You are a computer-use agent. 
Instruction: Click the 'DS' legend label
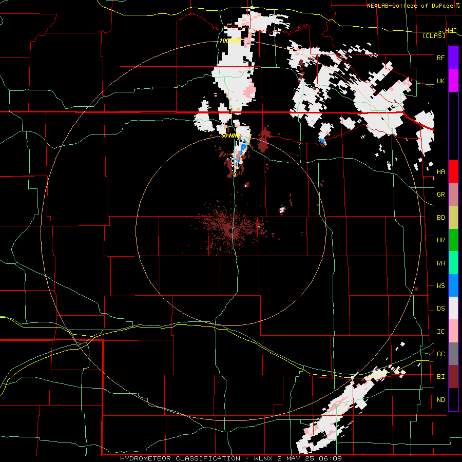pos(440,309)
